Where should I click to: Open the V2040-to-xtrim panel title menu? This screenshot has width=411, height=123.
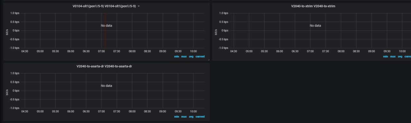click(313, 6)
